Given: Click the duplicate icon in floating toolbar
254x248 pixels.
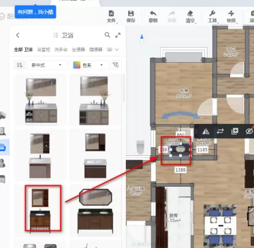Looking at the screenshot, I should pyautogui.click(x=235, y=131).
